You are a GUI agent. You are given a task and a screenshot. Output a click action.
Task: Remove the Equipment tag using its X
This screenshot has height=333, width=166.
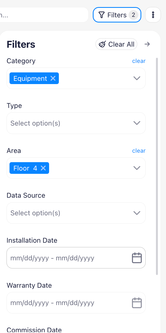[53, 78]
